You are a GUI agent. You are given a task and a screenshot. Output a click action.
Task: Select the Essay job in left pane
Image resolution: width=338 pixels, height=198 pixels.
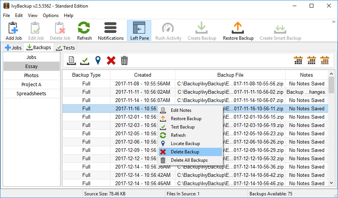click(x=31, y=67)
